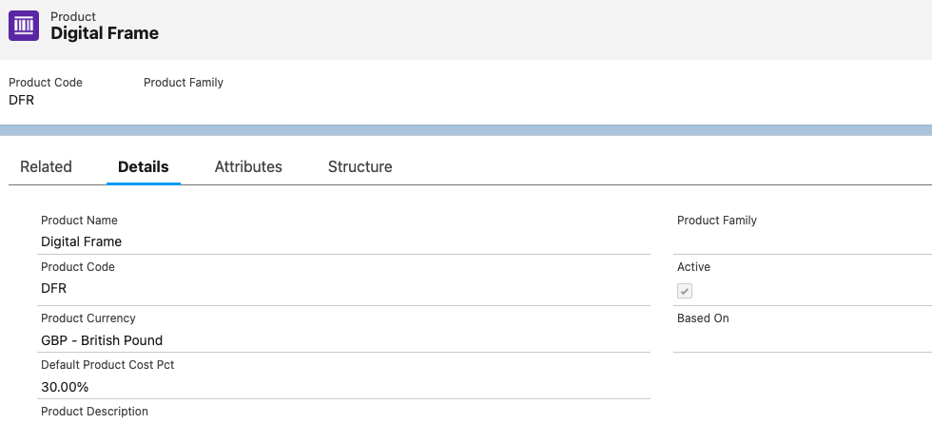This screenshot has width=932, height=443.
Task: Click the Digital Frame header title
Action: click(105, 33)
